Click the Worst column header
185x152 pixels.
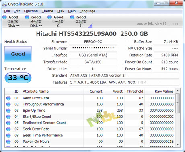114,92
